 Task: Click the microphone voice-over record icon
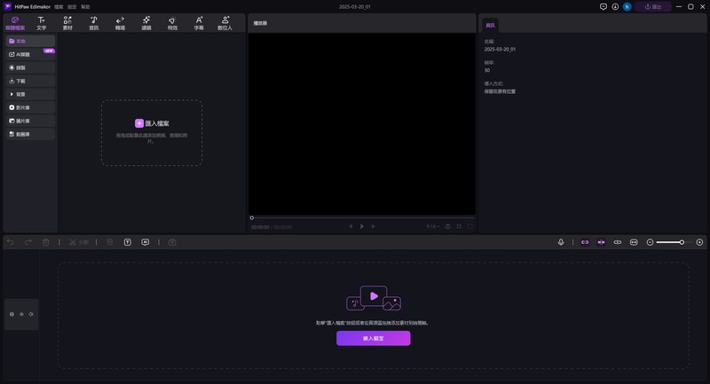point(561,242)
